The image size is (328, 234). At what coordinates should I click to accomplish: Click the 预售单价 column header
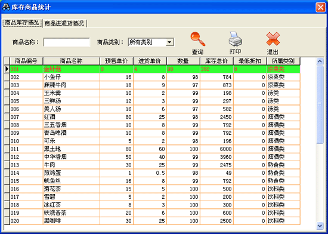[116, 61]
